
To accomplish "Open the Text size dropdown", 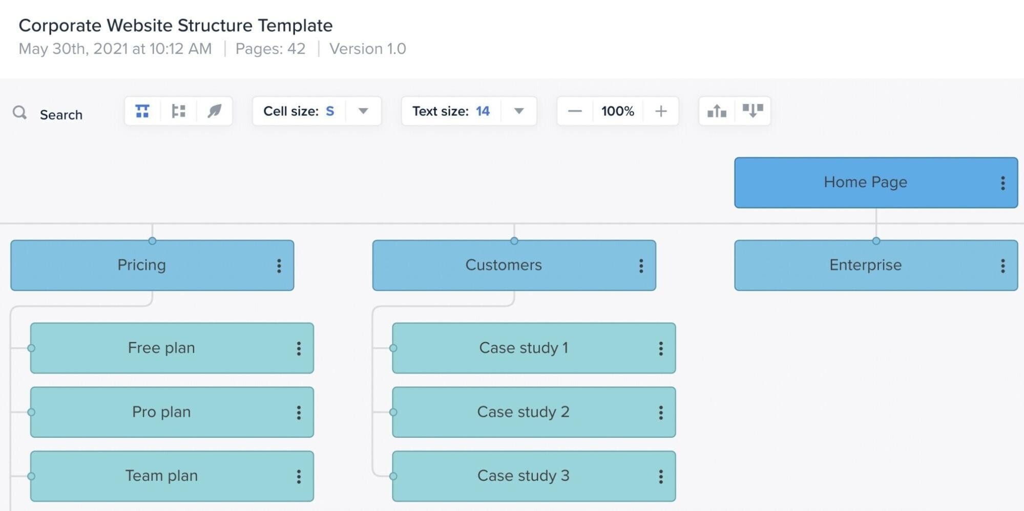I will click(x=519, y=111).
